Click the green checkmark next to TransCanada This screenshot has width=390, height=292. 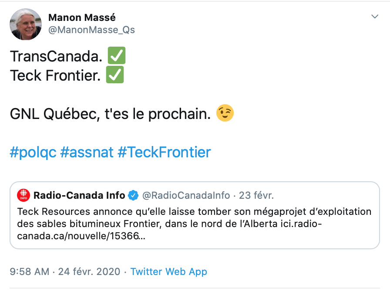point(116,56)
